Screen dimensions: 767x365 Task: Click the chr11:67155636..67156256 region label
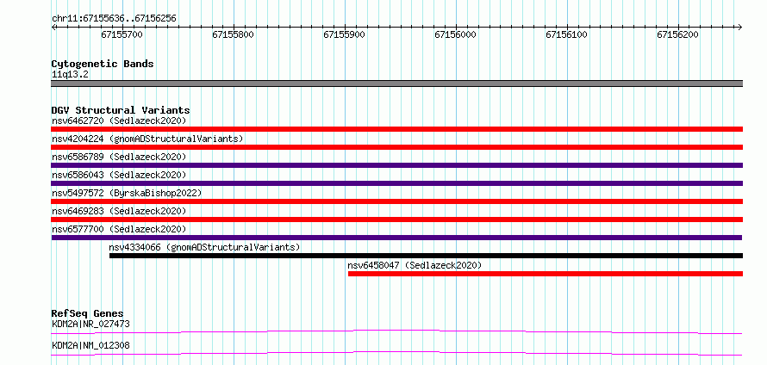(x=114, y=19)
